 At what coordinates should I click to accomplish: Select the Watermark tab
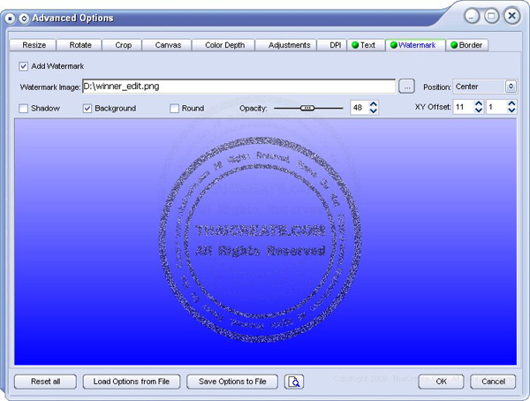click(415, 45)
